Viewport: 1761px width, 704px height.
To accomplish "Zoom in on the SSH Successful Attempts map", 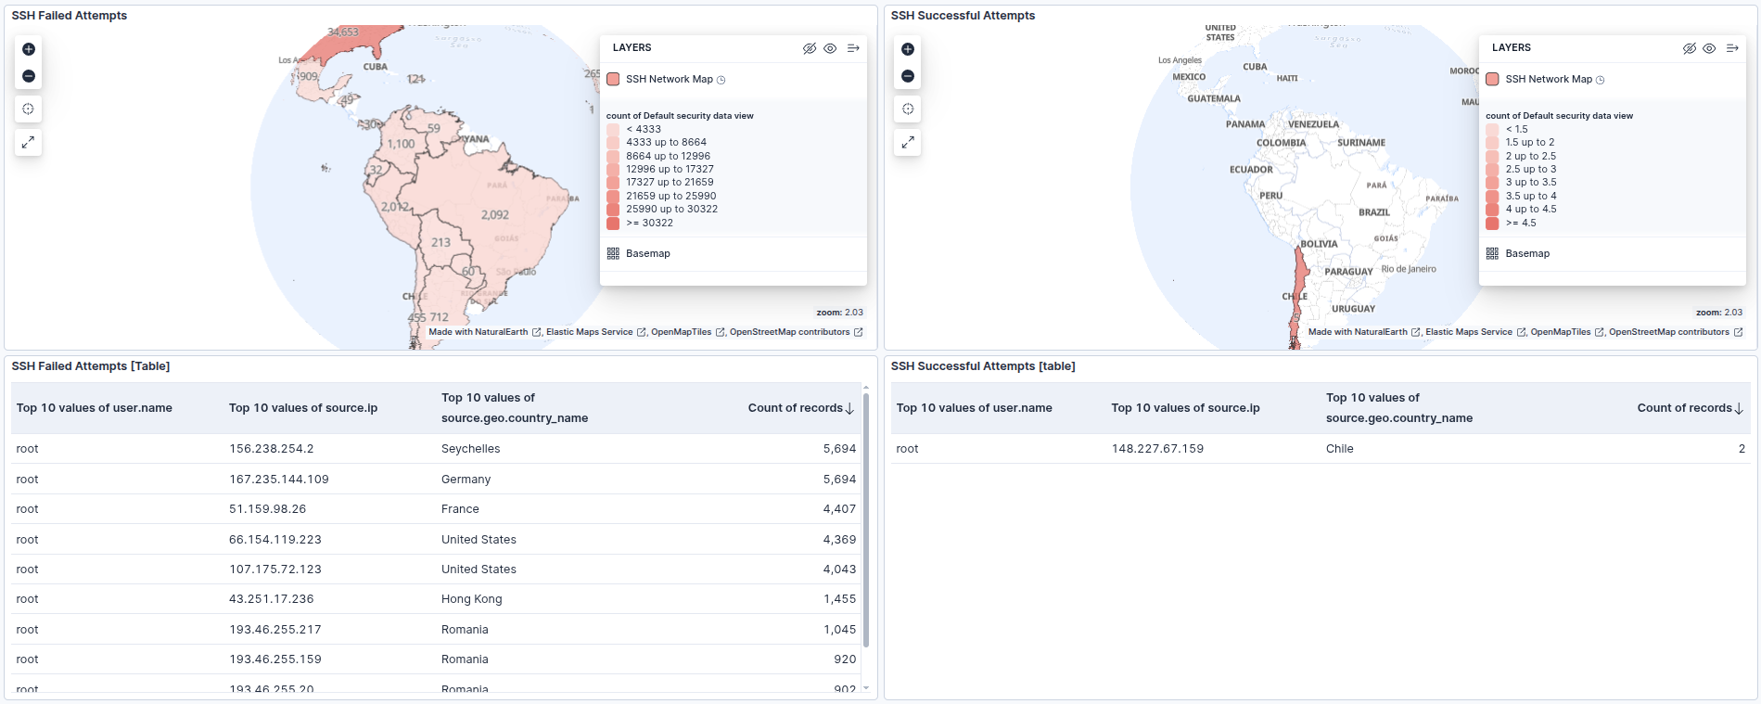I will click(908, 49).
